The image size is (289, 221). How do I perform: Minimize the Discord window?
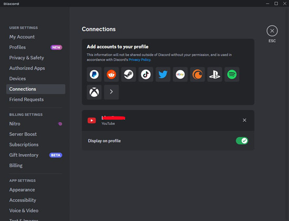(267, 4)
